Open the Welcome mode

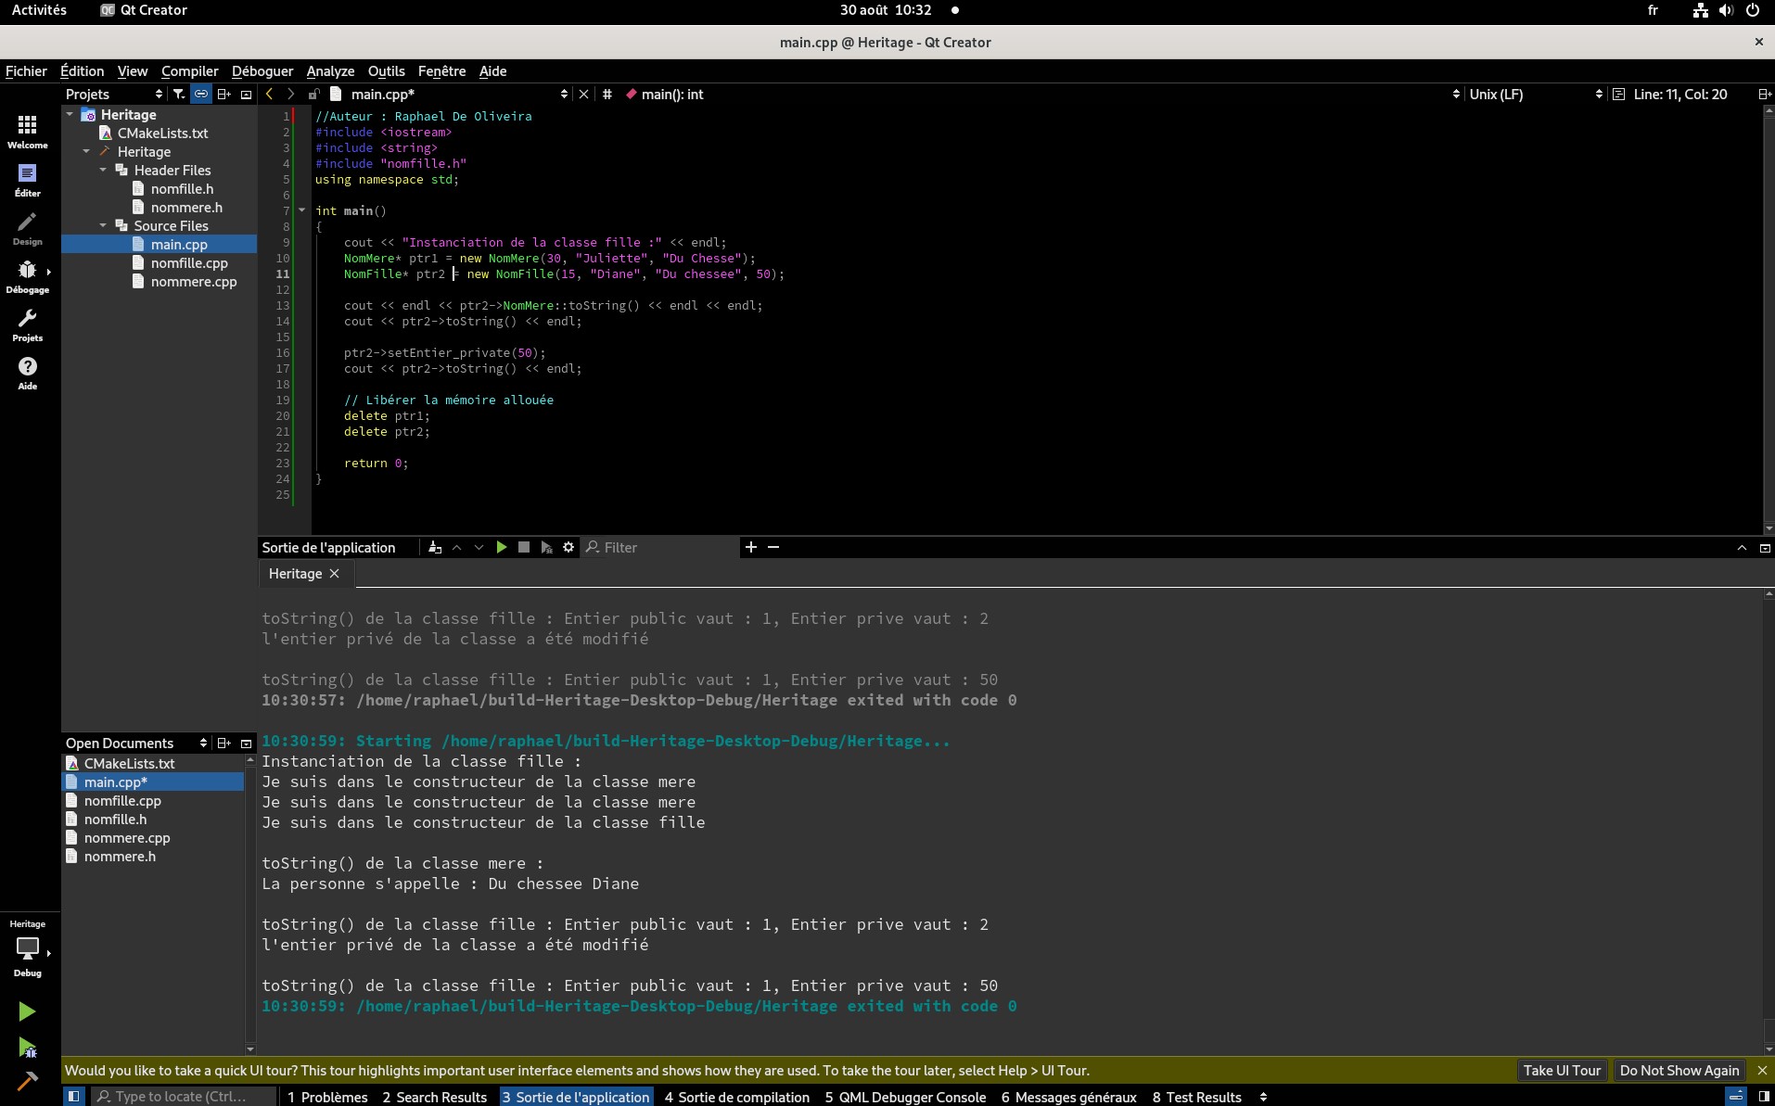click(x=27, y=132)
